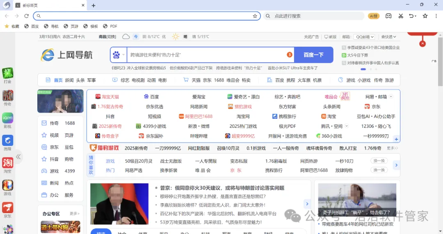443x234 pixels.
Task: Open the 携程 sidebar icon
Action: 8,143
